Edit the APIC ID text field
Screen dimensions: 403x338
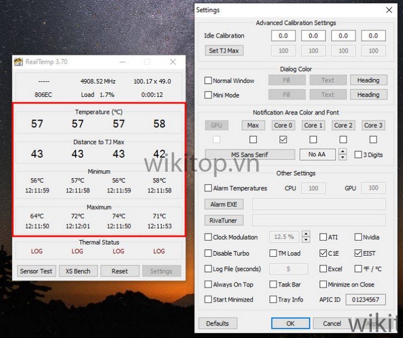pyautogui.click(x=365, y=299)
